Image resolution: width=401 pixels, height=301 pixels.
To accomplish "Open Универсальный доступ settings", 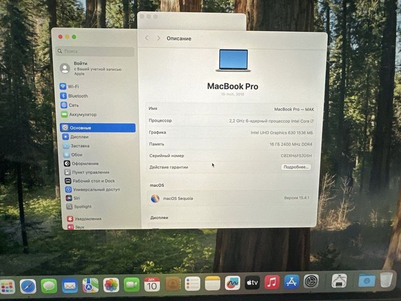I will click(92, 190).
